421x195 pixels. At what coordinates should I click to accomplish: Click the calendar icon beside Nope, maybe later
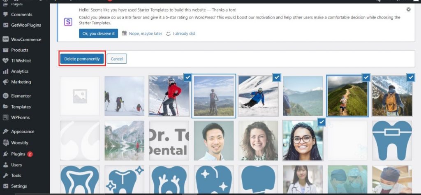pyautogui.click(x=124, y=33)
